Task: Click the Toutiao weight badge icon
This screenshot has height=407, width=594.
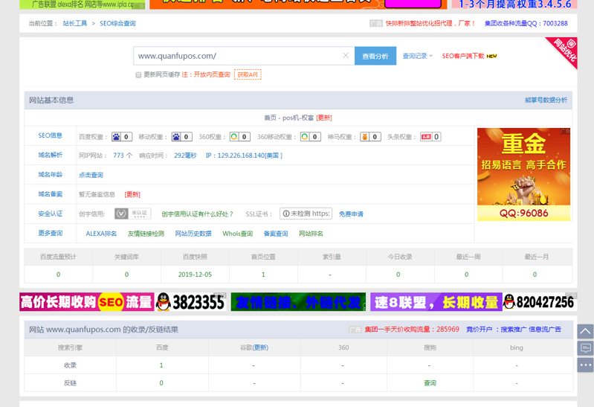Action: pyautogui.click(x=430, y=137)
